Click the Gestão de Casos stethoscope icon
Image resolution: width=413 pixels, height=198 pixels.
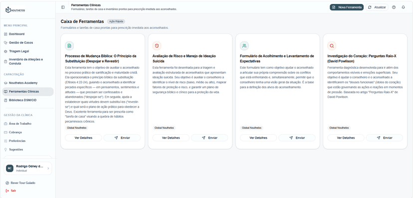pyautogui.click(x=5, y=42)
